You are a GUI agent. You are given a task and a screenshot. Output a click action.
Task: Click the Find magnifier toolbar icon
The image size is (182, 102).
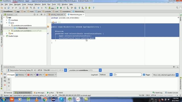31,8
